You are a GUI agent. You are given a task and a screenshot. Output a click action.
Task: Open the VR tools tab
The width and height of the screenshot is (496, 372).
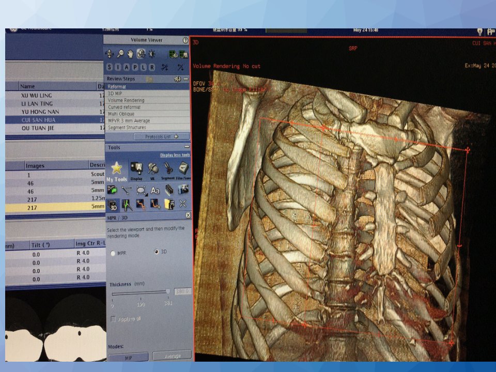(153, 171)
